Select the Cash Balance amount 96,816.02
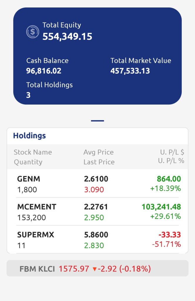The height and width of the screenshot is (301, 195). point(44,71)
